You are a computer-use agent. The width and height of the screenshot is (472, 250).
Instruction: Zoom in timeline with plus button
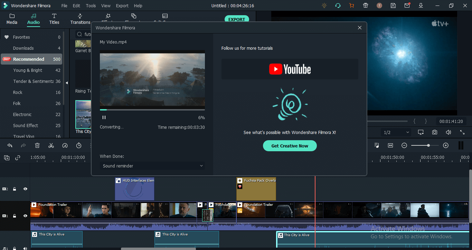pyautogui.click(x=446, y=145)
